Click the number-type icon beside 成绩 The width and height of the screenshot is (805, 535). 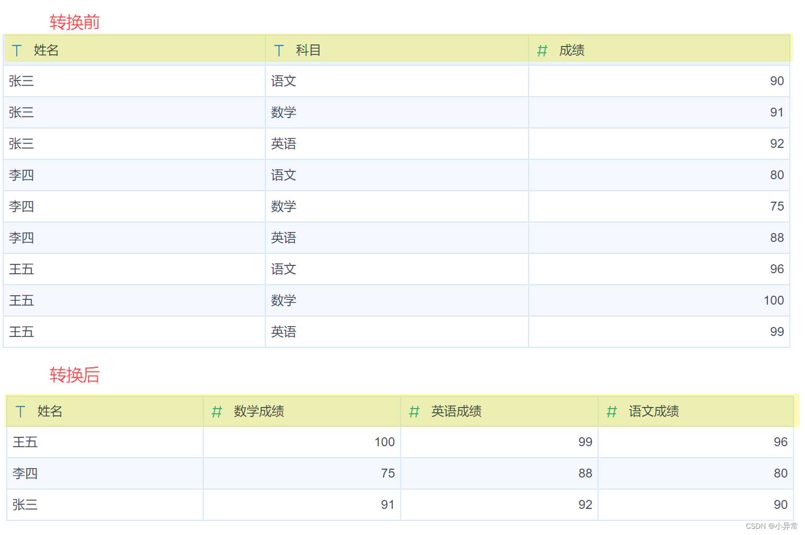point(542,51)
